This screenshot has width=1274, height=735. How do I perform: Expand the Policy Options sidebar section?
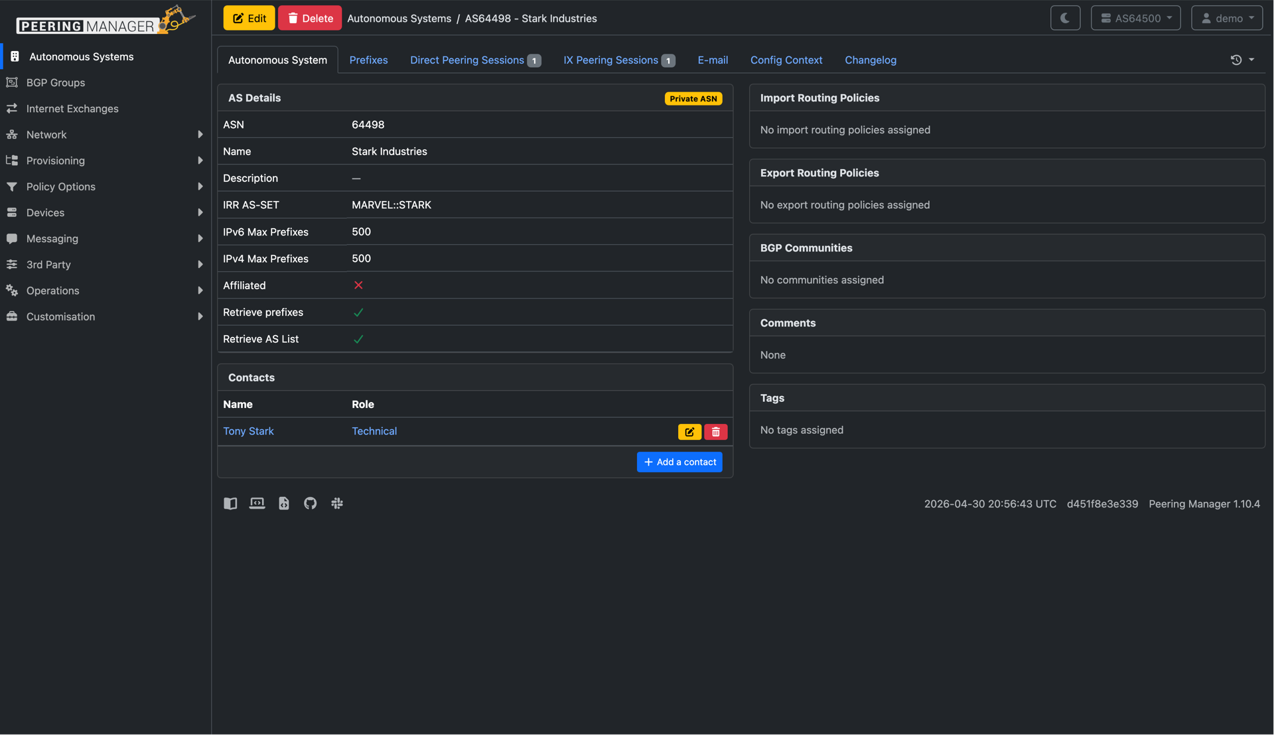coord(105,186)
